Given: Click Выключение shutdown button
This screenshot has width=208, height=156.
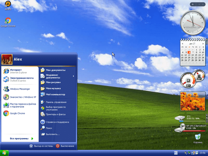Looking at the screenshot, I should pyautogui.click(x=65, y=146).
